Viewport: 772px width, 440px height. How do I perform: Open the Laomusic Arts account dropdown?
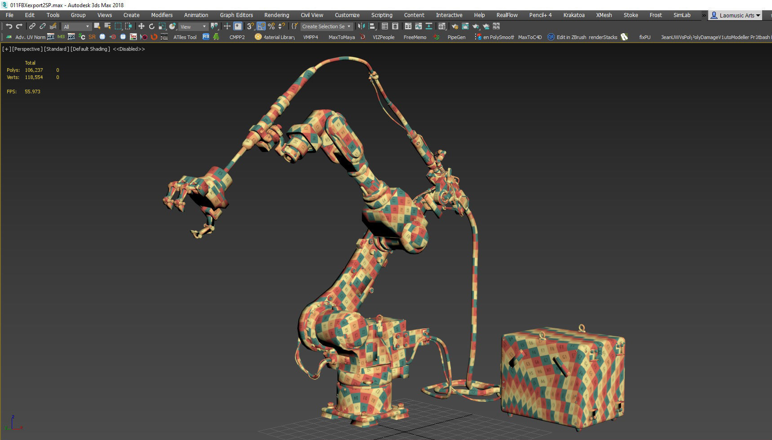(x=736, y=15)
